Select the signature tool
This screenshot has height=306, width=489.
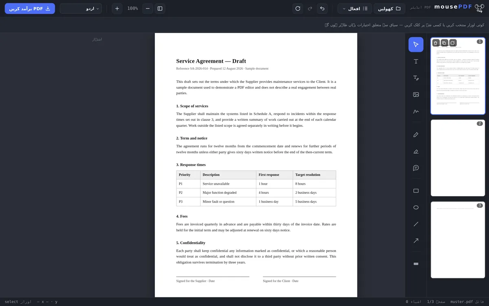[x=416, y=111]
